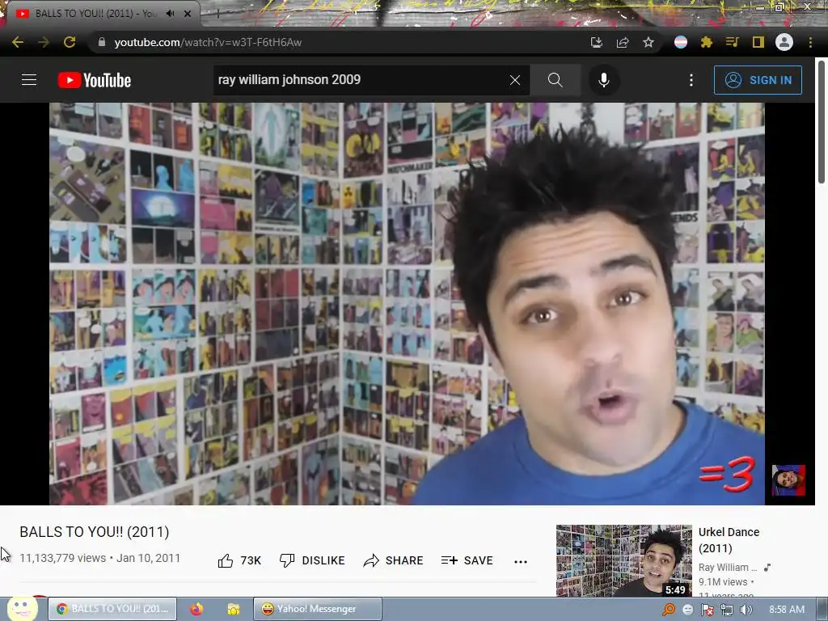View site info lock icon
Image resolution: width=828 pixels, height=621 pixels.
click(x=101, y=42)
